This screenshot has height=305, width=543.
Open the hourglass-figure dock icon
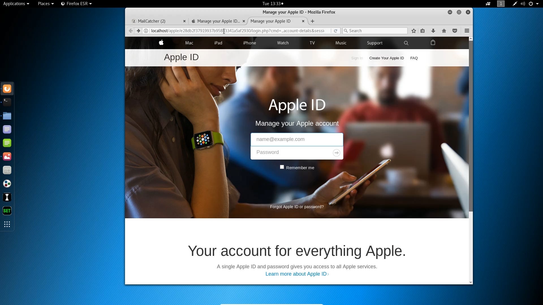point(7,197)
